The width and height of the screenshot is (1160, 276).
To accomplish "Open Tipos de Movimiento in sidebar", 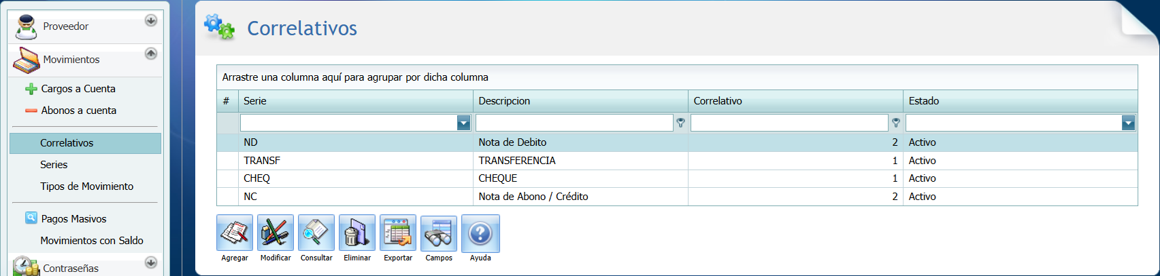I will [86, 186].
